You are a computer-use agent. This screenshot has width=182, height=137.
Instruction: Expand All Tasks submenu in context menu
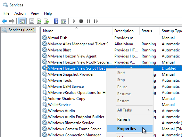pos(130,110)
